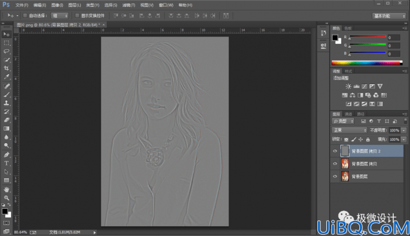Select the Rectangle shape tool
This screenshot has width=410, height=236.
click(6, 180)
